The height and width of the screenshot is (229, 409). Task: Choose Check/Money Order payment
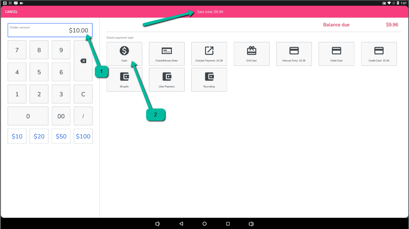pos(166,54)
